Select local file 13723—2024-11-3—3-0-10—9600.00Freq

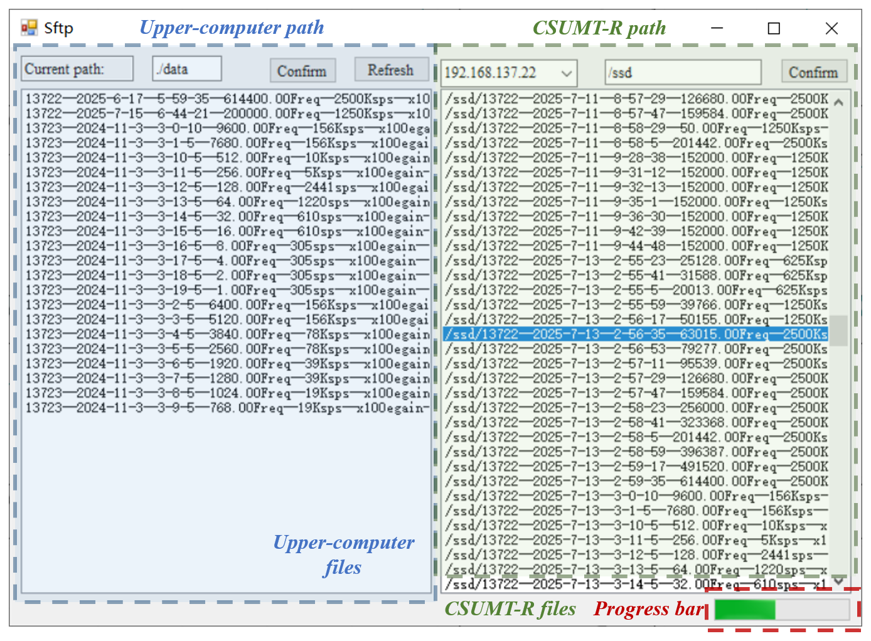(226, 129)
